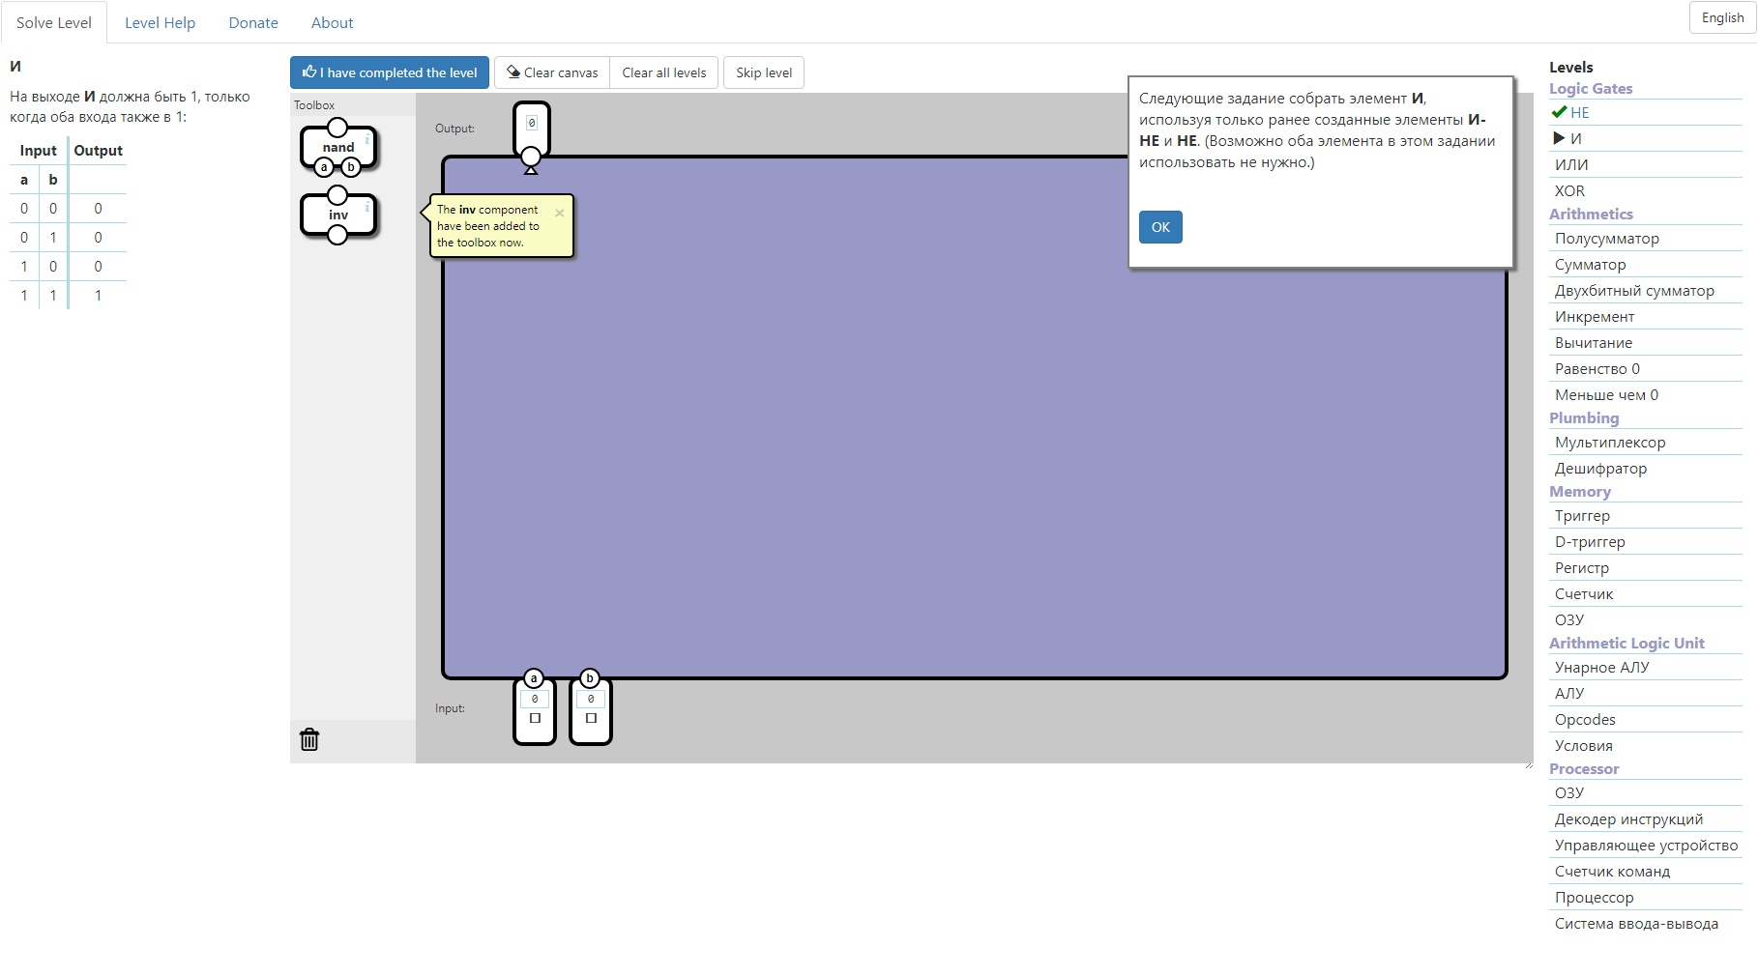This screenshot has height=976, width=1758.
Task: Toggle input b checkbox
Action: [591, 718]
